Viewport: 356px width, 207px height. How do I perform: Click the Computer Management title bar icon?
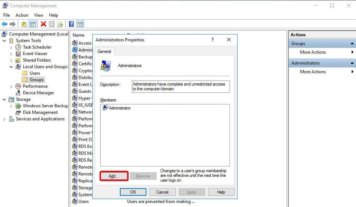coord(5,5)
